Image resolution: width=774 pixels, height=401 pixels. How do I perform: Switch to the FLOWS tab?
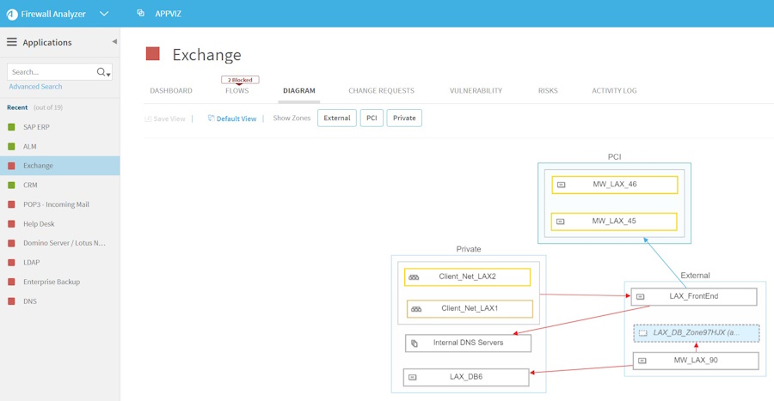click(x=237, y=91)
